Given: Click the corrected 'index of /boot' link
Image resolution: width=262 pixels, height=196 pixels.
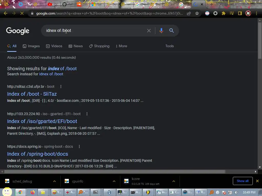Looking at the screenshot, I should (62, 68).
